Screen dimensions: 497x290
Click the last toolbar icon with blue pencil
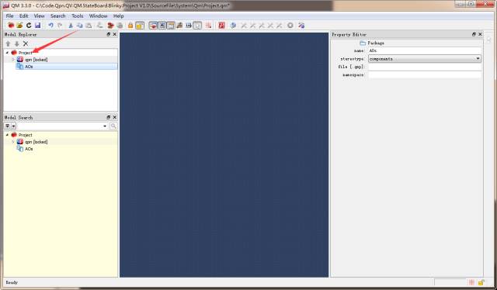(x=301, y=26)
